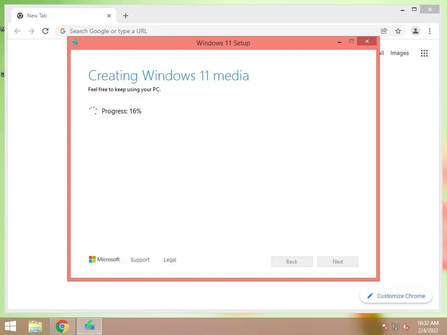Open Chrome three-dot menu
Viewport: 447px width, 335px height.
click(430, 31)
